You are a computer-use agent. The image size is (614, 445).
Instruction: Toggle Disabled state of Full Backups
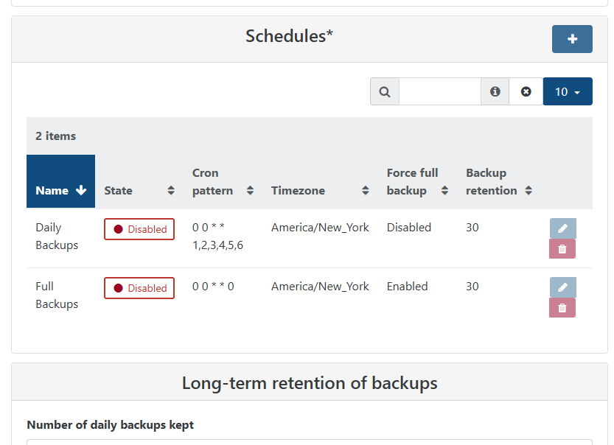(139, 288)
